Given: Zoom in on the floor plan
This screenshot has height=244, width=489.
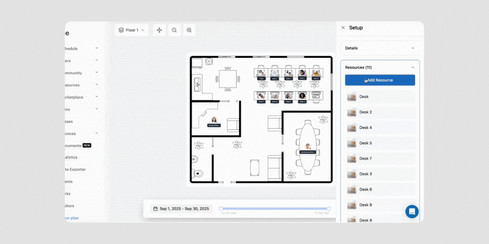Looking at the screenshot, I should [x=189, y=30].
